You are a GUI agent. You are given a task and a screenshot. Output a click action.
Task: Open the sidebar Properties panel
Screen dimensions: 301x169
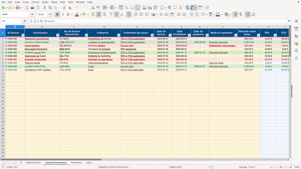coord(296,29)
